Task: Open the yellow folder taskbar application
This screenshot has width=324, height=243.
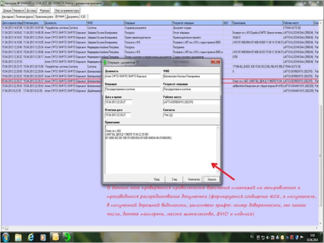Action: [x=55, y=237]
